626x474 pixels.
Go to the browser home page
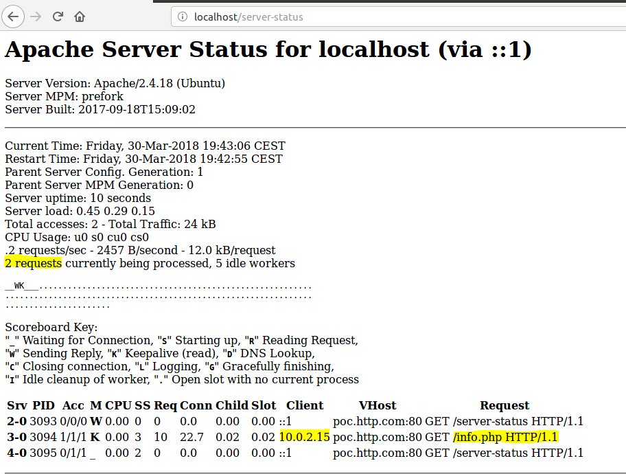pyautogui.click(x=80, y=16)
